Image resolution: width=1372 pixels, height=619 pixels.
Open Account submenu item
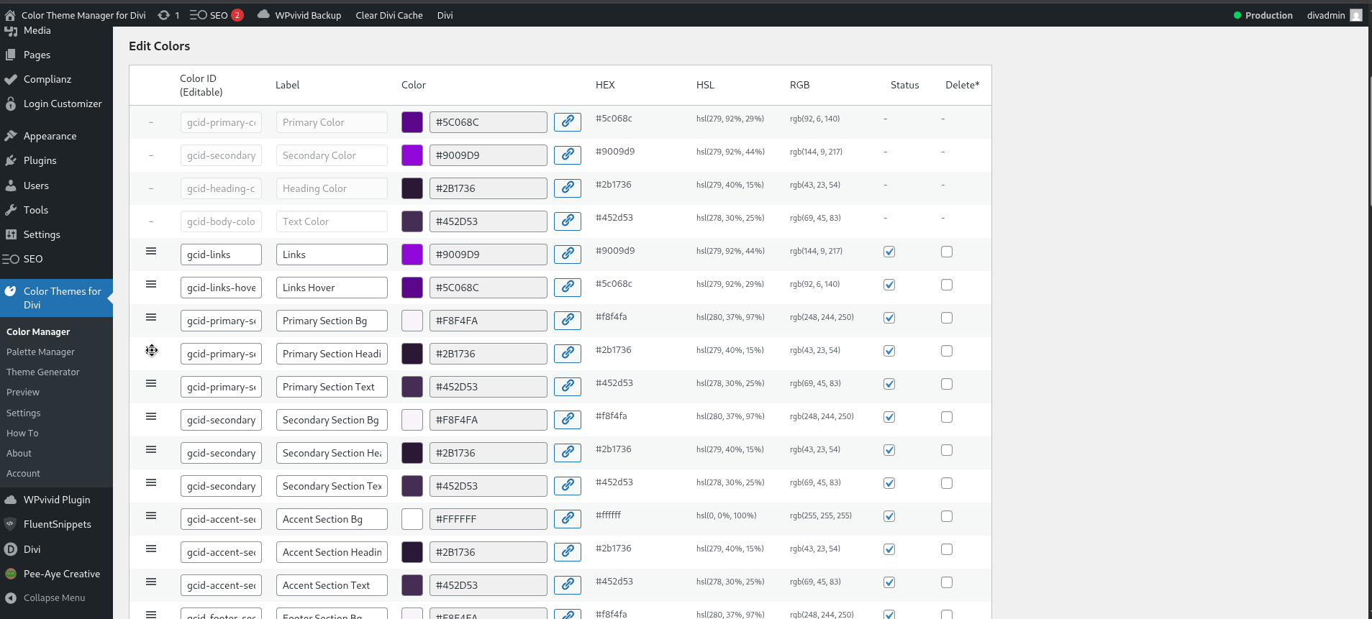pyautogui.click(x=23, y=473)
